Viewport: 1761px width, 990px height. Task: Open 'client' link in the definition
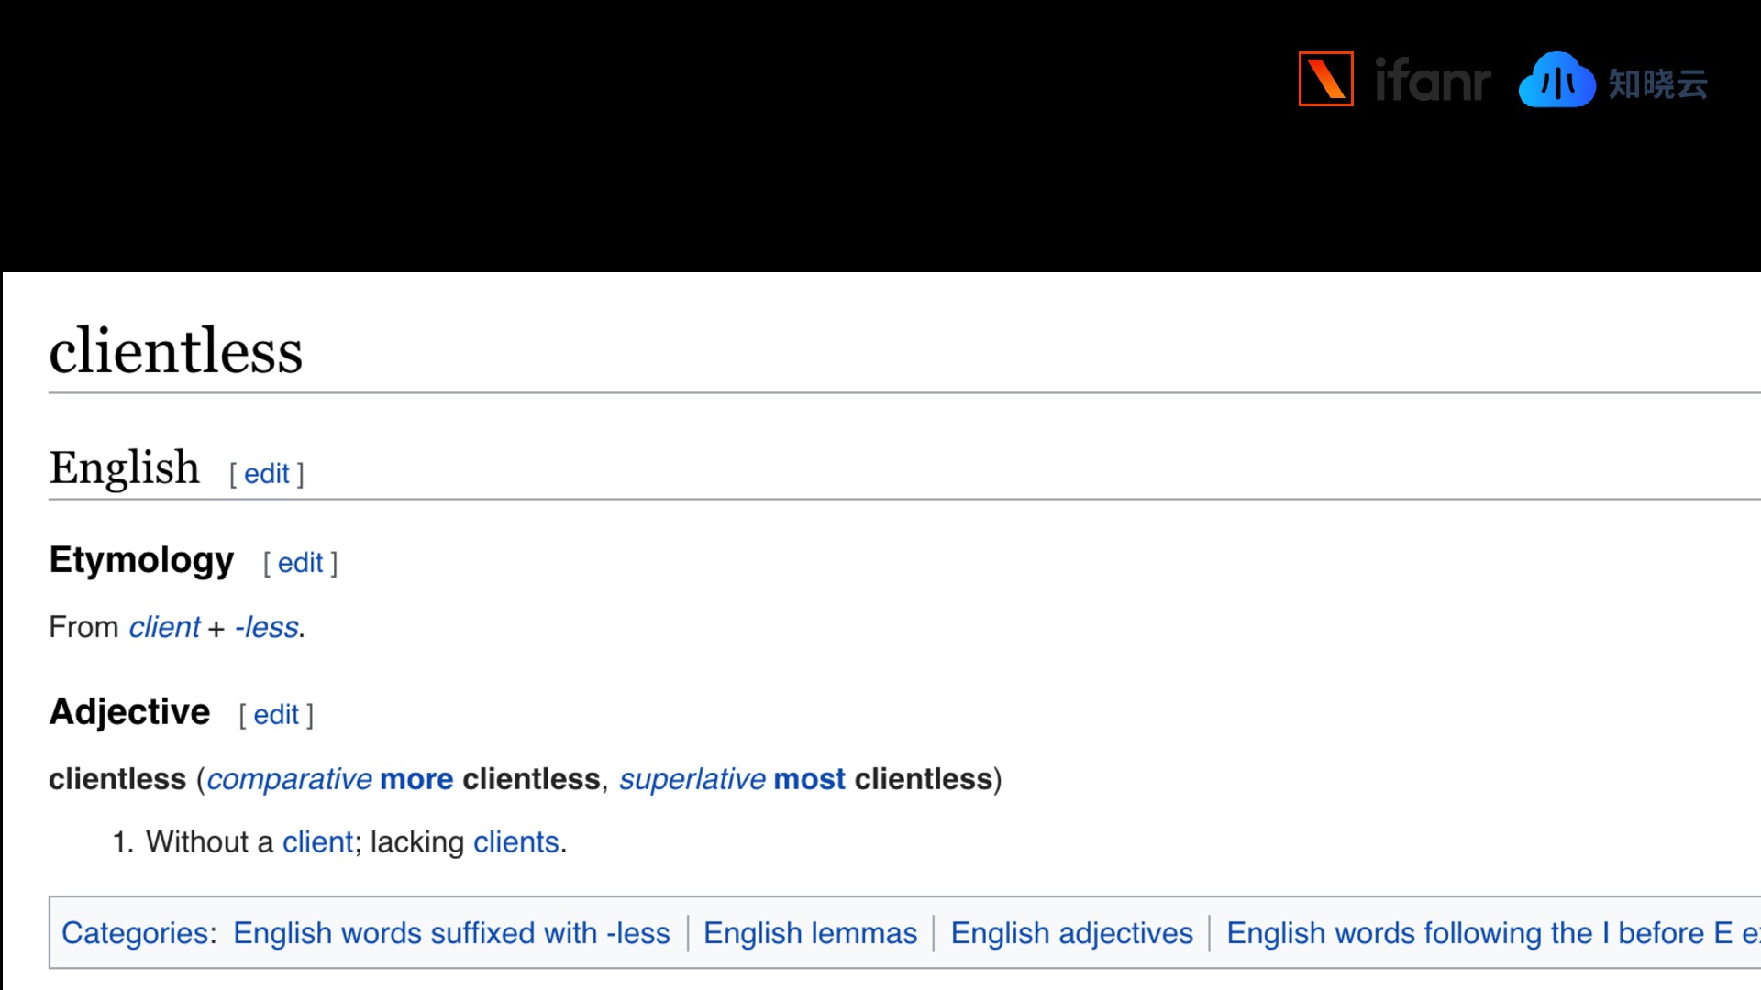(317, 842)
